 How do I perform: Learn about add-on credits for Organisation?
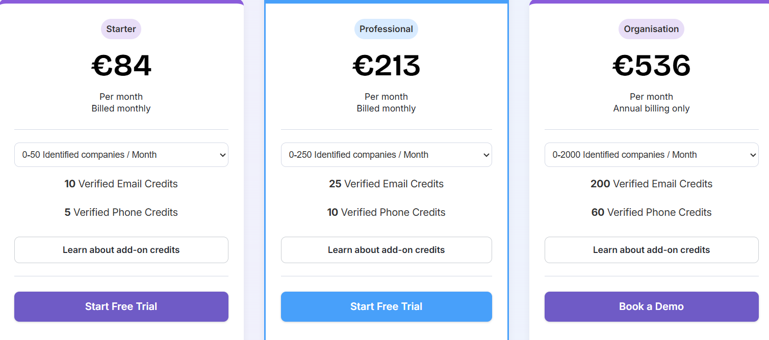coord(651,250)
